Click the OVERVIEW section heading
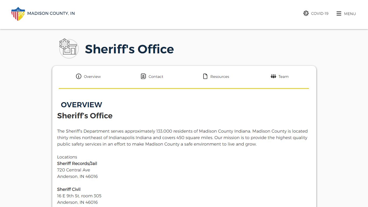The image size is (368, 207). (81, 105)
